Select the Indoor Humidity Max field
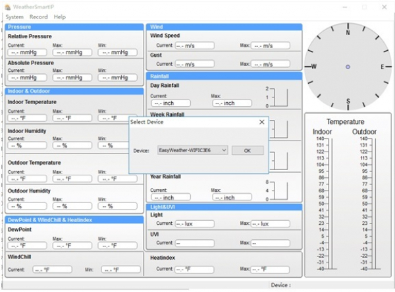The image size is (395, 292). click(x=72, y=146)
